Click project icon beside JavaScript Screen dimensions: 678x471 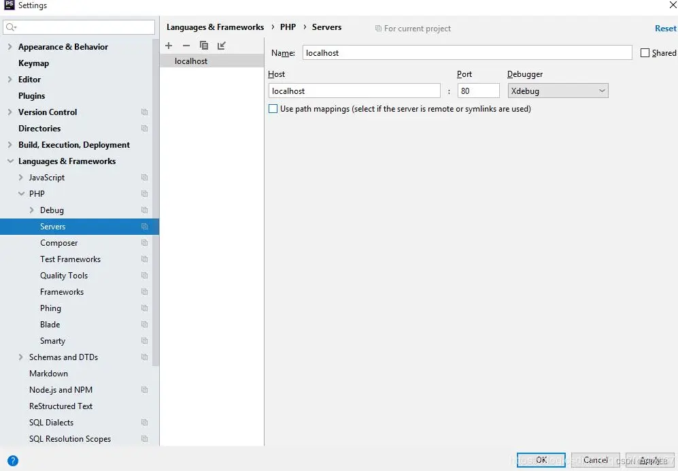(x=144, y=178)
